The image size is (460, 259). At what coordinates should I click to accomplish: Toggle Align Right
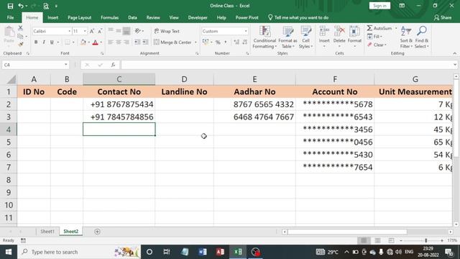(126, 42)
